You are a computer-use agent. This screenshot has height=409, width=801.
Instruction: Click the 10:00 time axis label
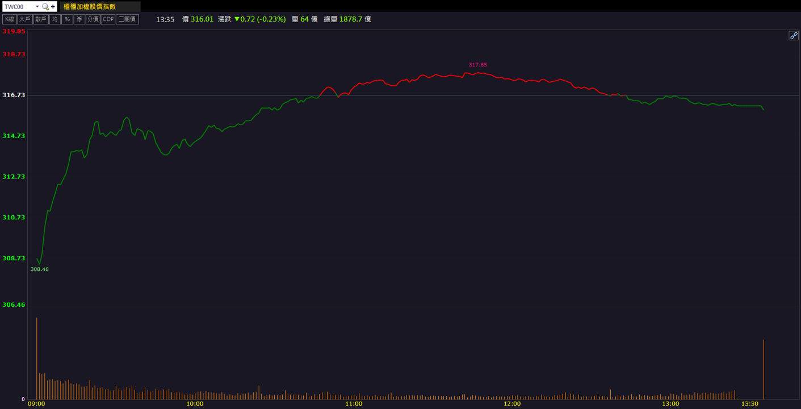pyautogui.click(x=195, y=404)
